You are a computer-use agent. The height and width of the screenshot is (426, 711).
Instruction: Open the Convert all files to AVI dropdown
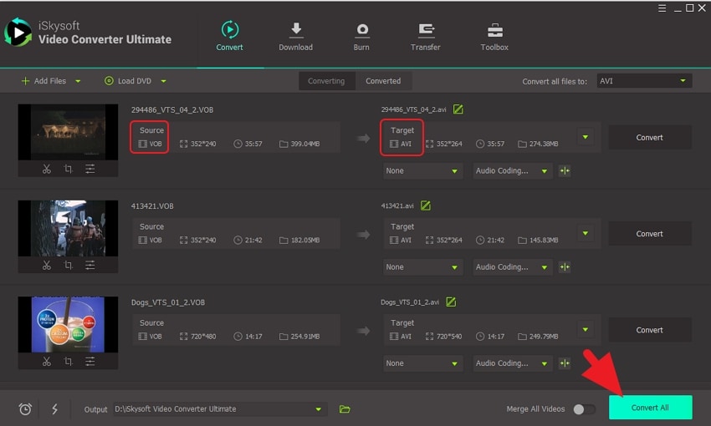click(643, 81)
